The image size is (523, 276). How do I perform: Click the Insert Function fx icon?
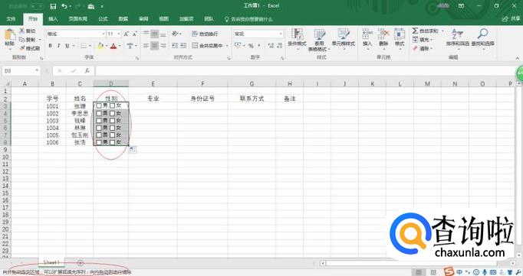tap(87, 71)
